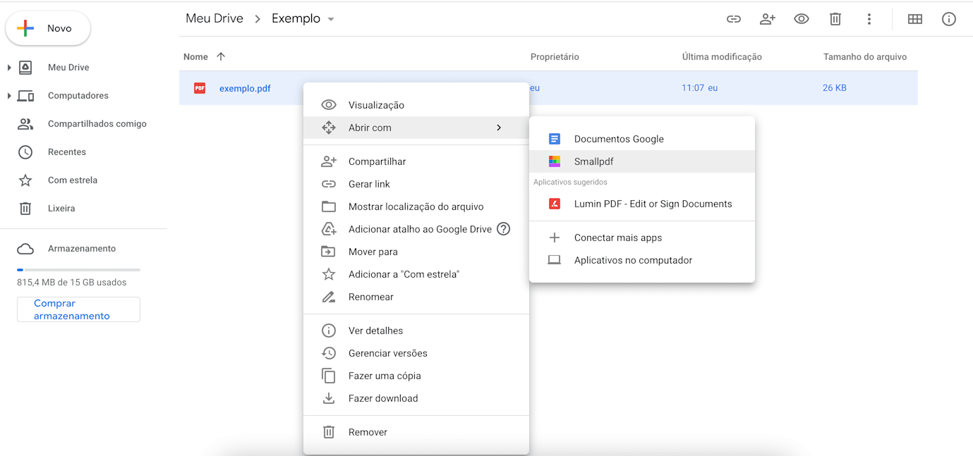This screenshot has width=973, height=456.
Task: Click the Smallpdf colorful app icon
Action: click(x=555, y=161)
